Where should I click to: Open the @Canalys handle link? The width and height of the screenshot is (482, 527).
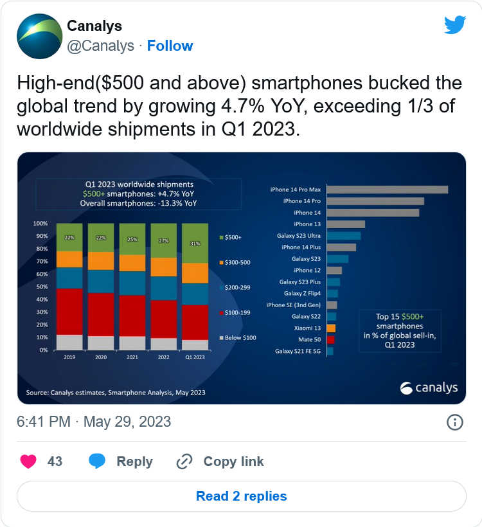[100, 46]
